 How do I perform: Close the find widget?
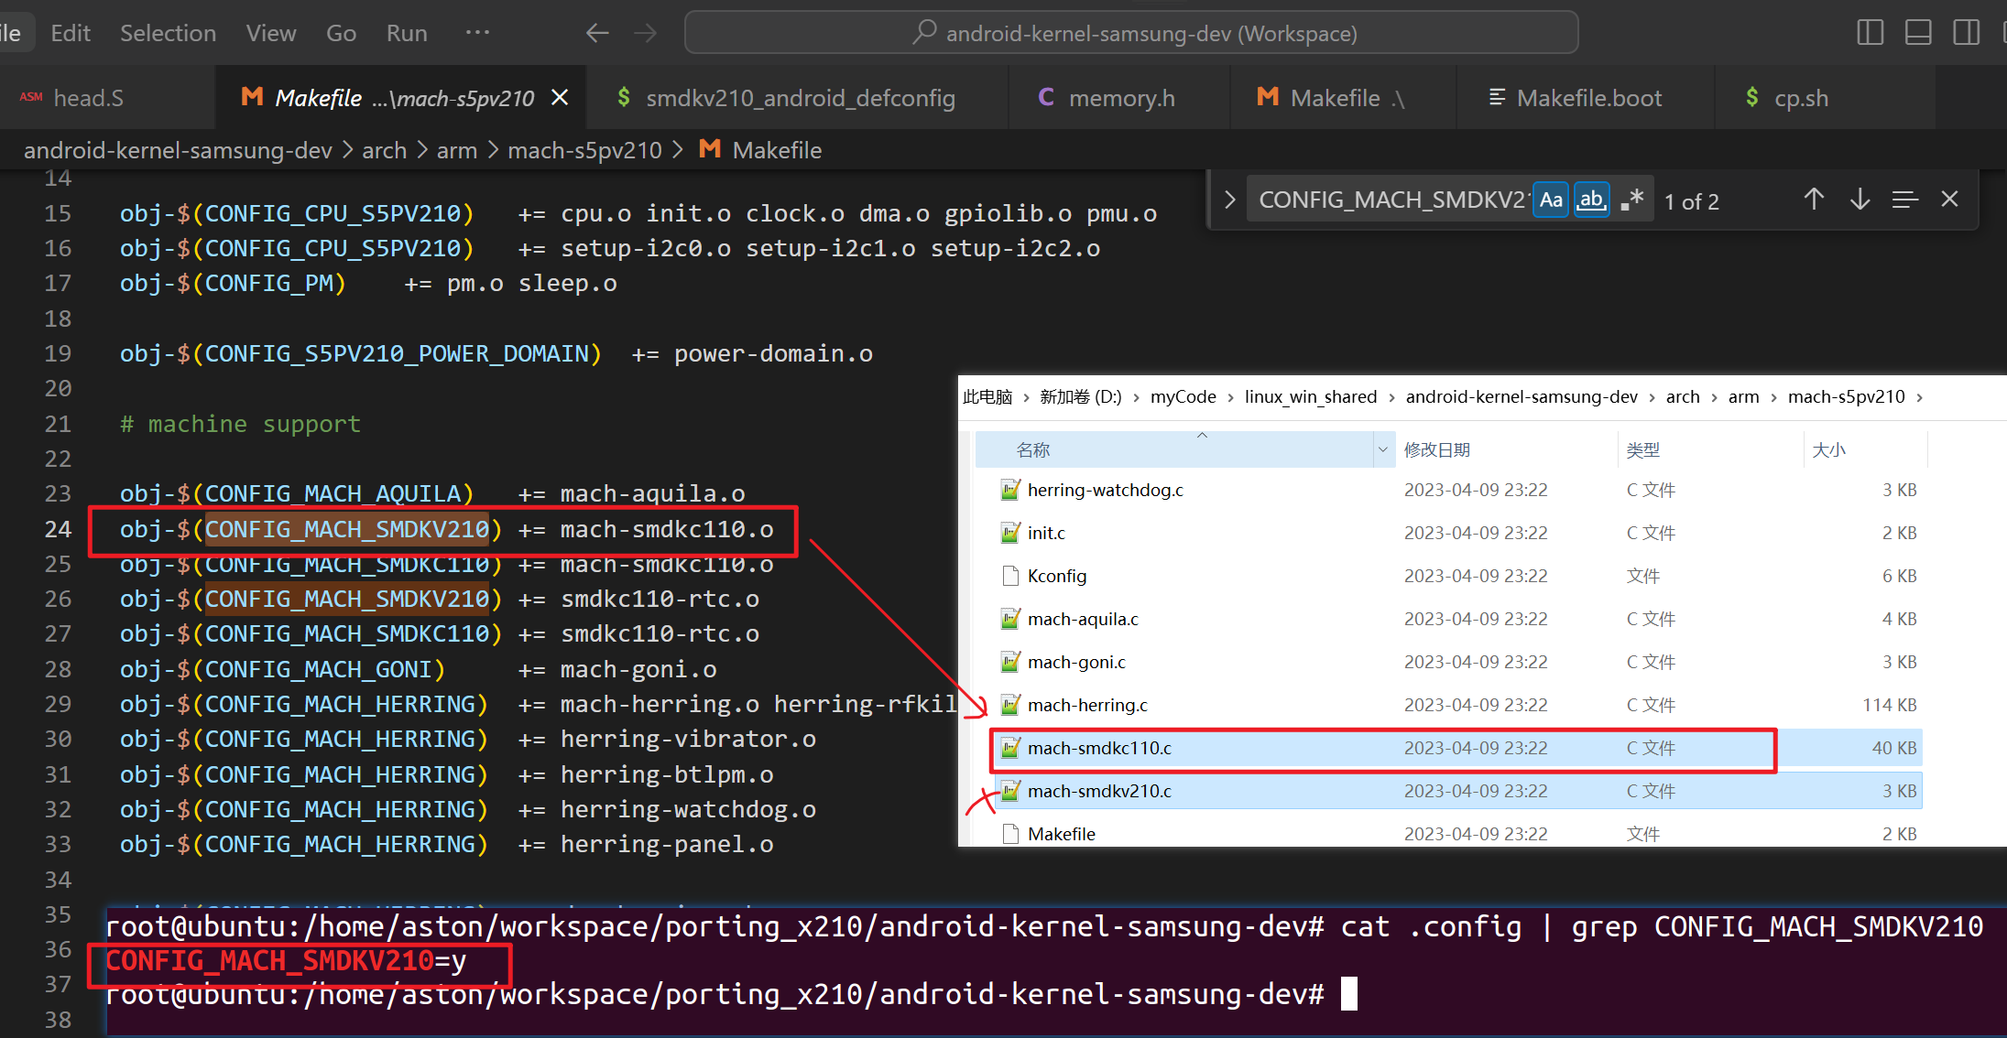click(x=1949, y=200)
